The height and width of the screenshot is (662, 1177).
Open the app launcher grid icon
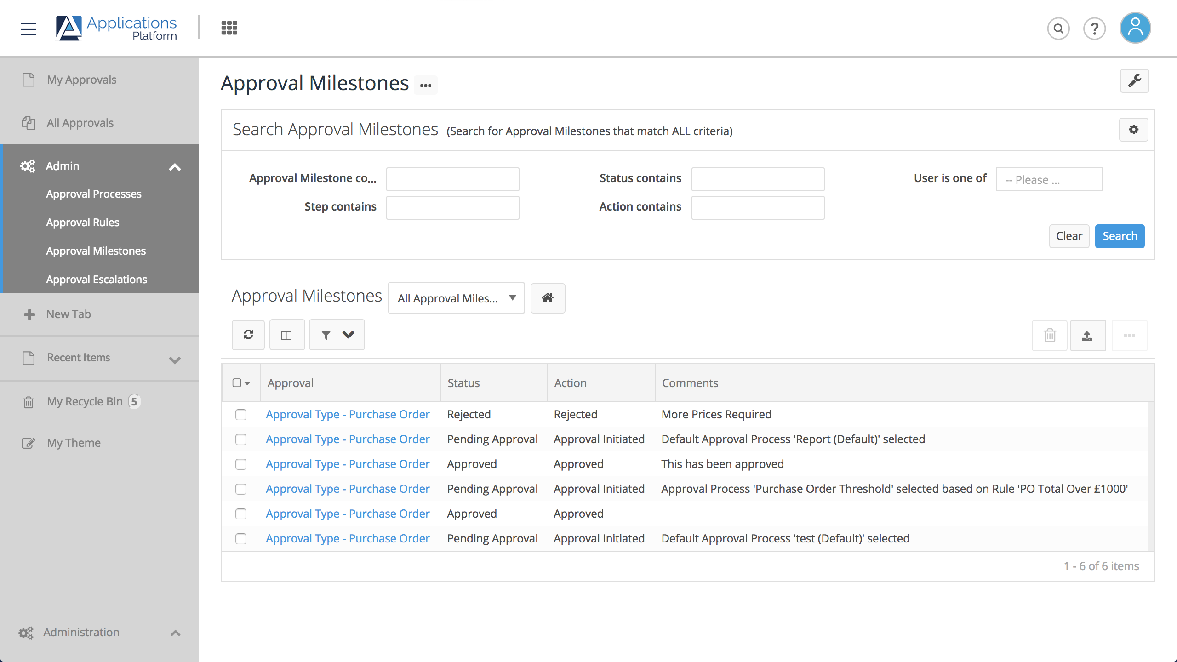[229, 28]
